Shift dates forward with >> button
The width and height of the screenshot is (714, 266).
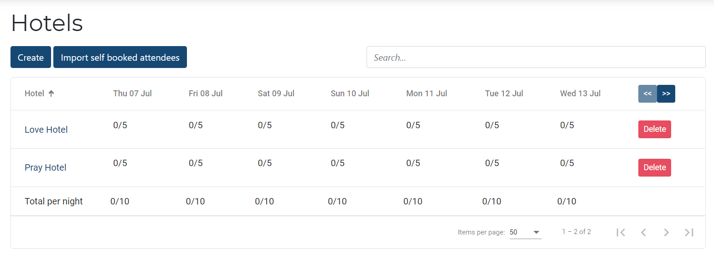click(x=666, y=94)
